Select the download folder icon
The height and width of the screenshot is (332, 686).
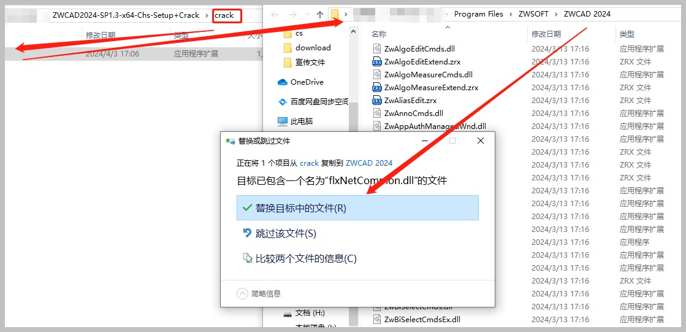pyautogui.click(x=288, y=48)
